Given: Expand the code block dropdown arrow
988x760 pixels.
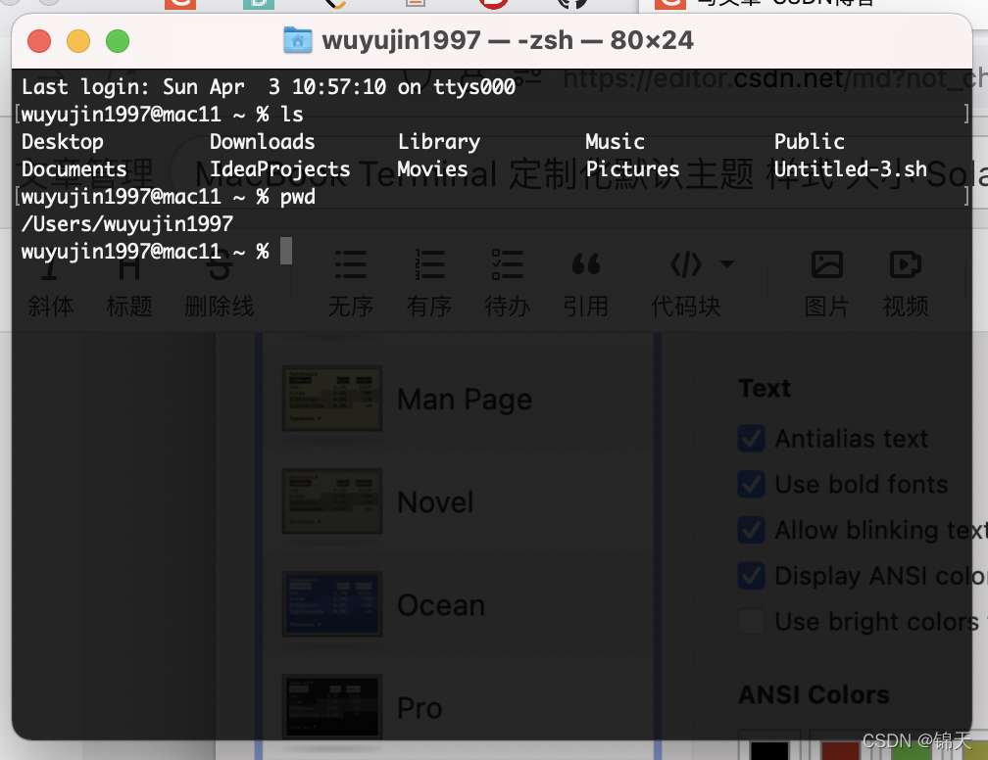Looking at the screenshot, I should (727, 263).
